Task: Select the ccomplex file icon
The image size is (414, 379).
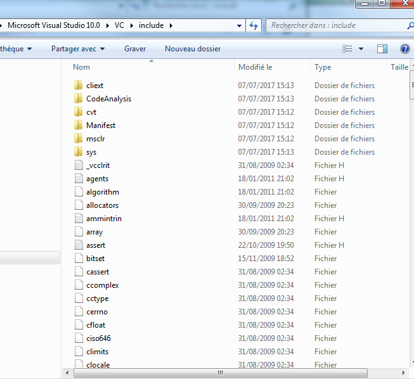Action: pyautogui.click(x=79, y=285)
